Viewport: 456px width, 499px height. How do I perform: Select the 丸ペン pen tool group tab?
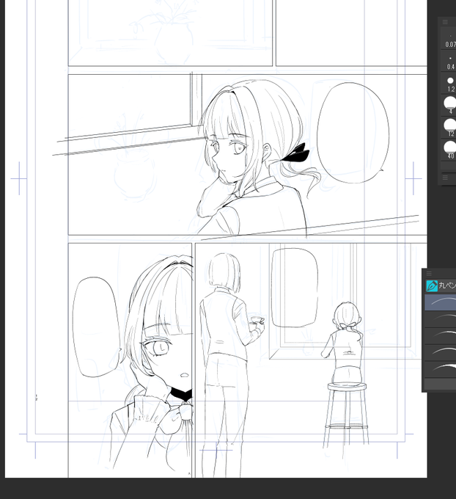[441, 285]
